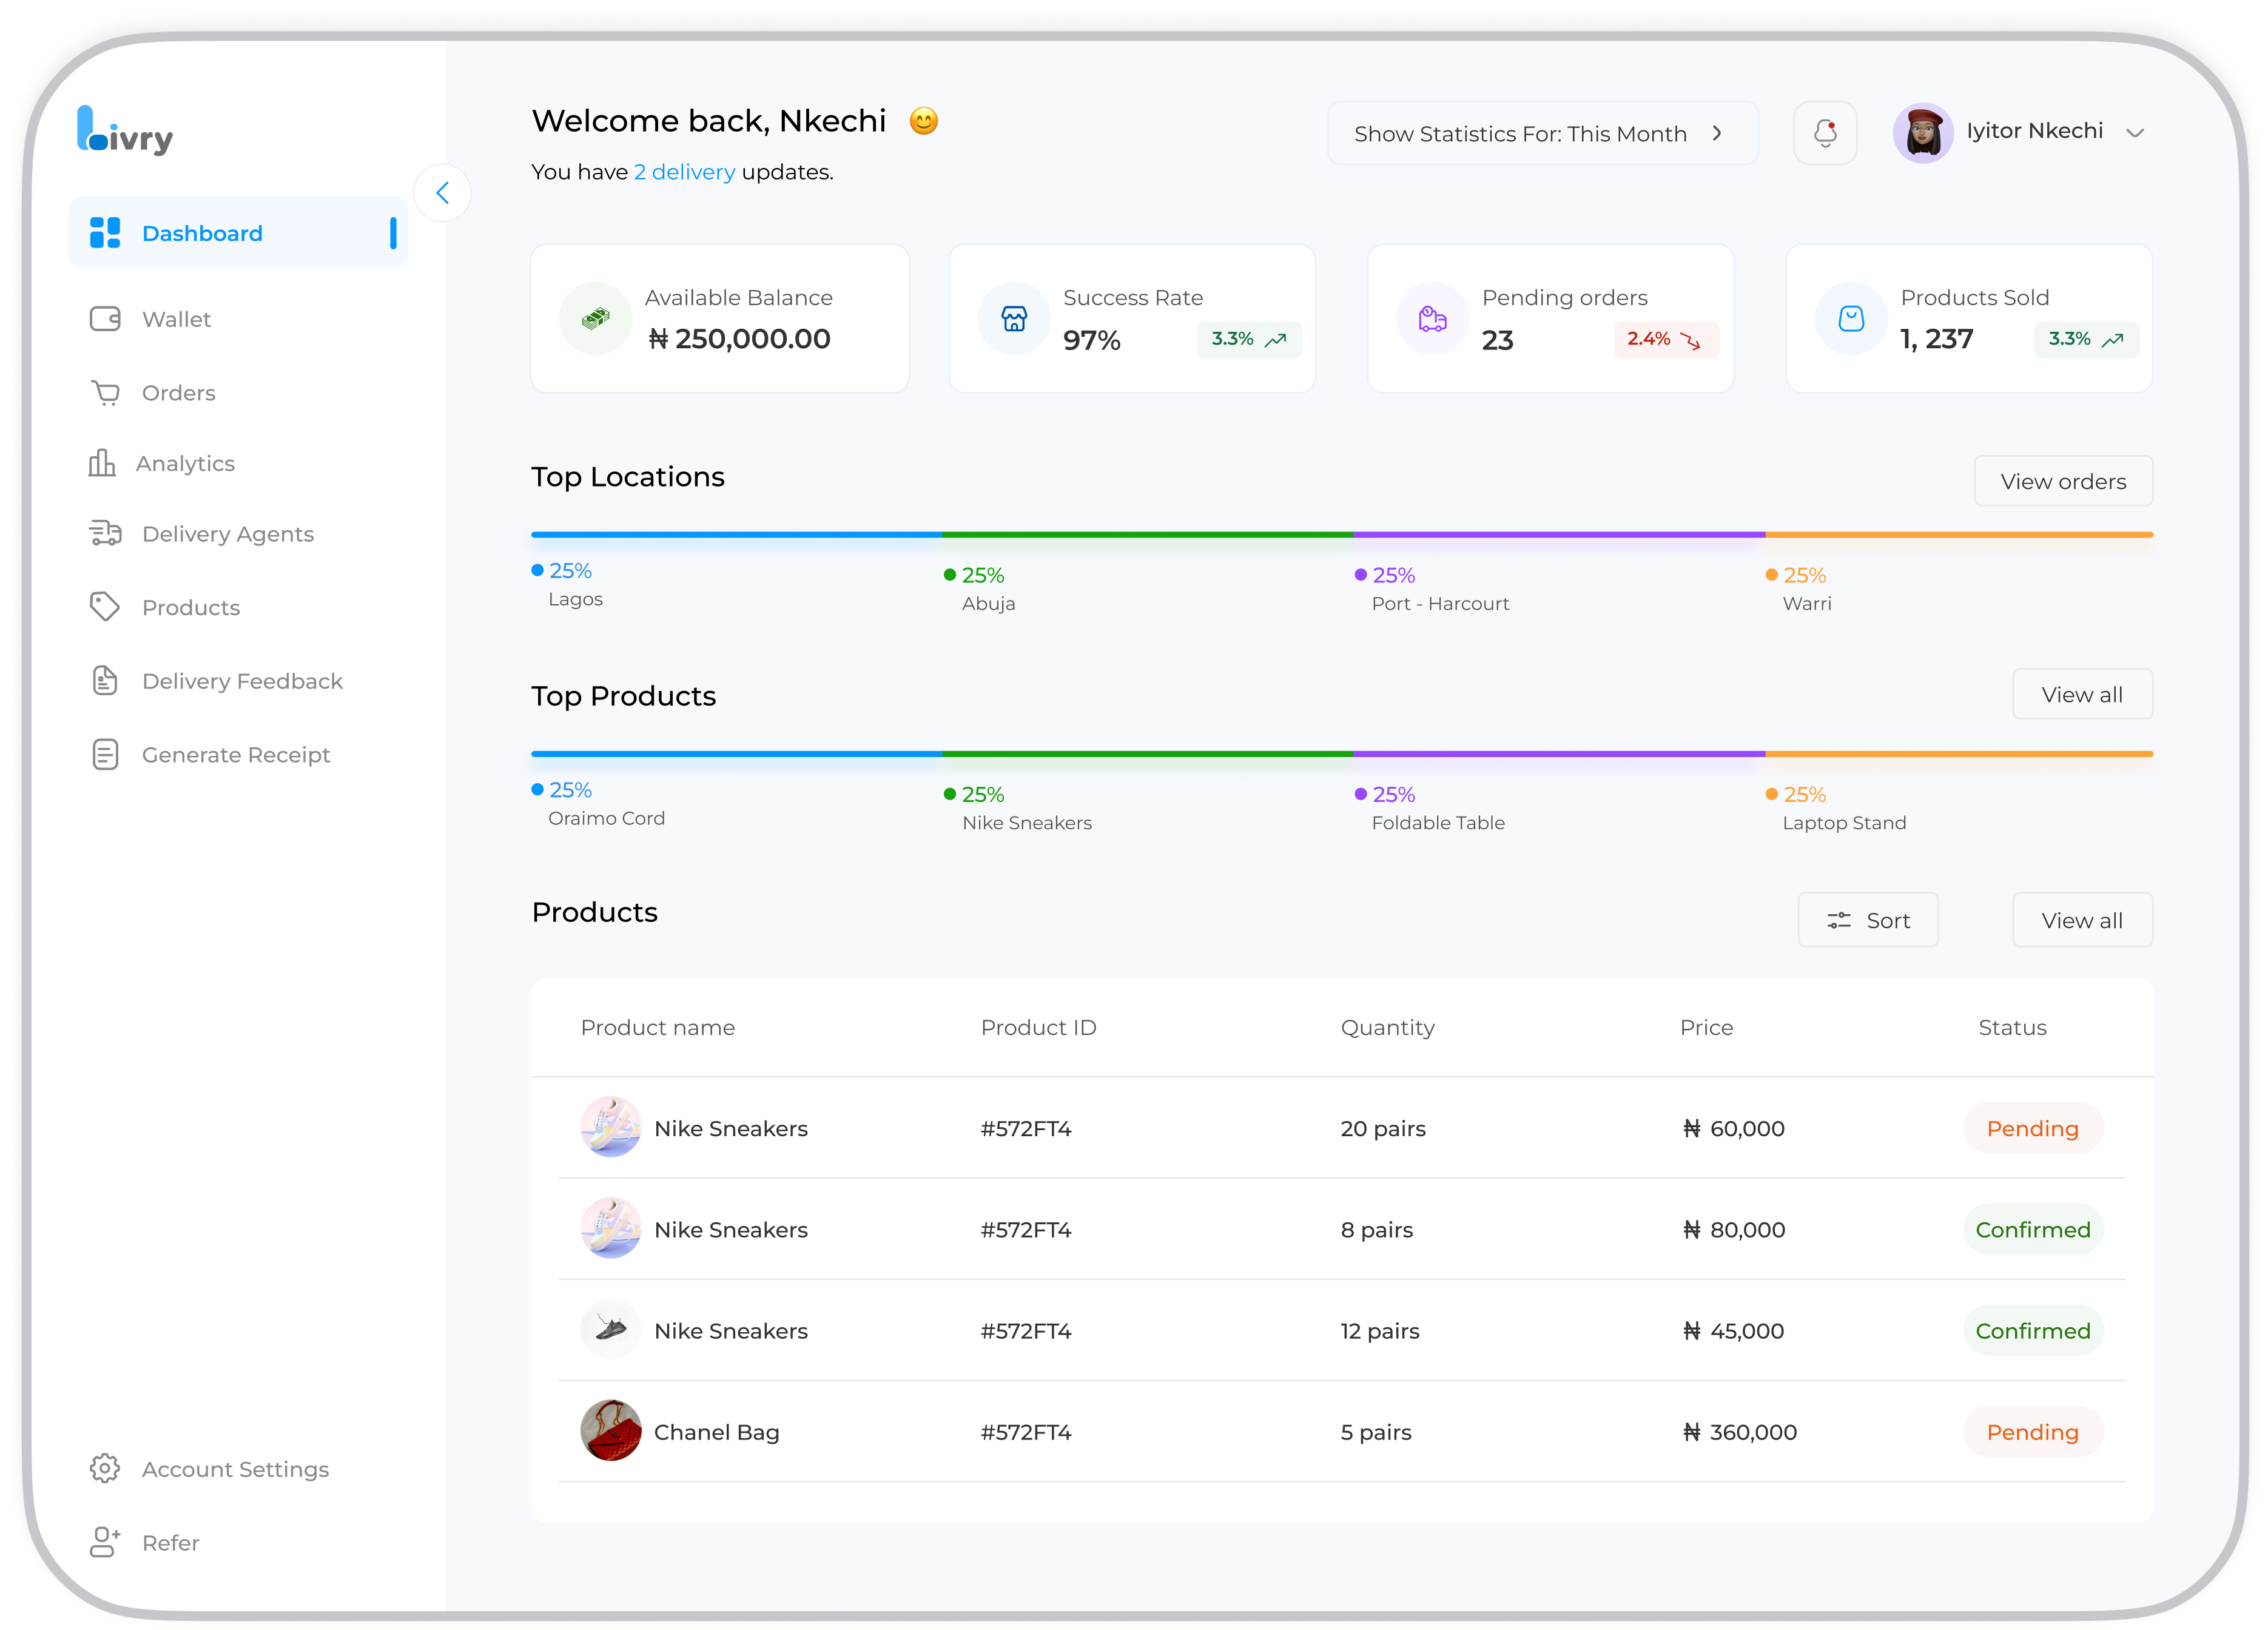The width and height of the screenshot is (2268, 1630).
Task: Click Pending status of 20 pairs row
Action: [x=2033, y=1128]
